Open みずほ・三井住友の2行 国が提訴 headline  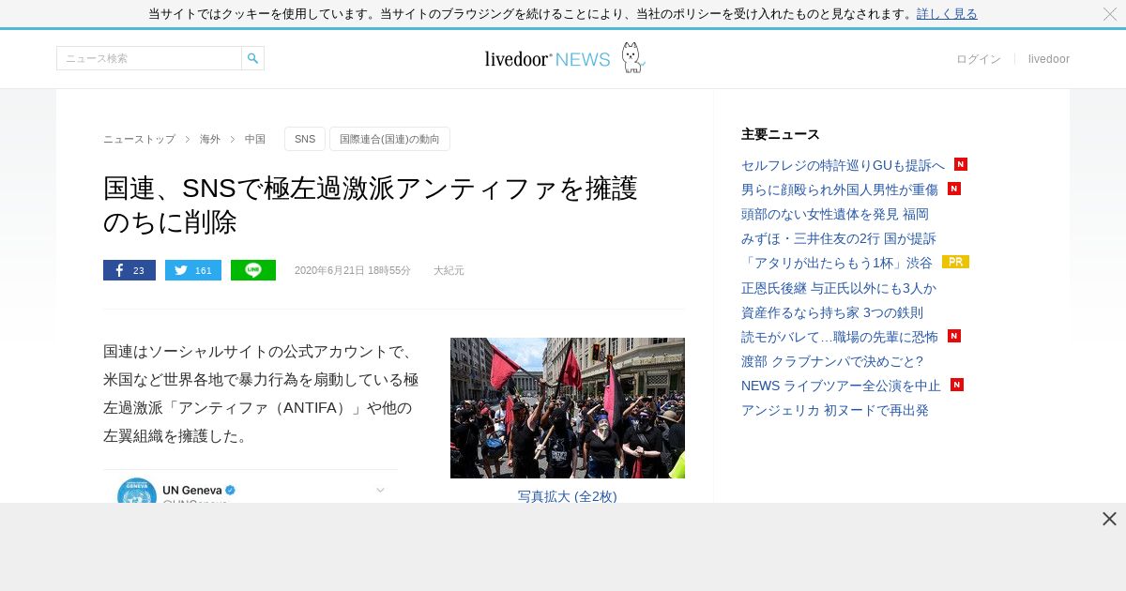coord(839,238)
